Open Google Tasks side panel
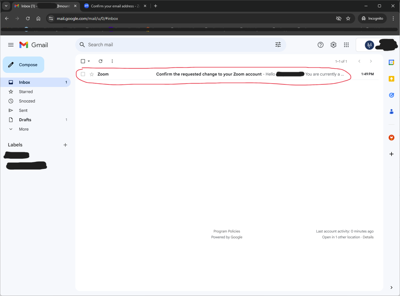The width and height of the screenshot is (400, 296). [x=392, y=95]
